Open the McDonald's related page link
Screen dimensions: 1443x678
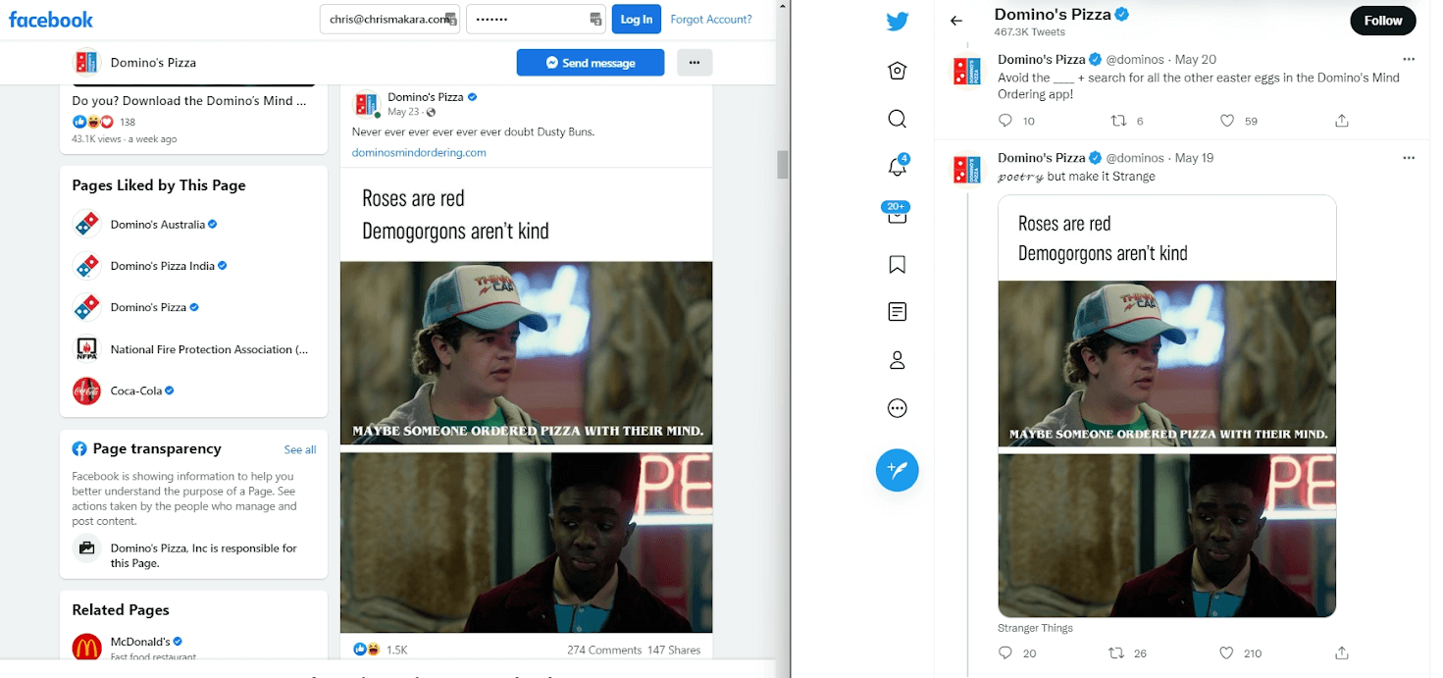point(140,642)
